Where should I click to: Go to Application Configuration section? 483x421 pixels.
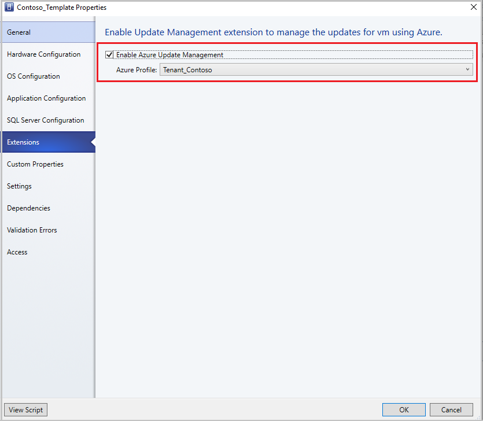(49, 98)
